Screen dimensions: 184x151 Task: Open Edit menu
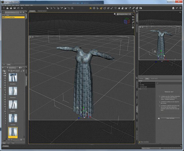(x=6, y=5)
